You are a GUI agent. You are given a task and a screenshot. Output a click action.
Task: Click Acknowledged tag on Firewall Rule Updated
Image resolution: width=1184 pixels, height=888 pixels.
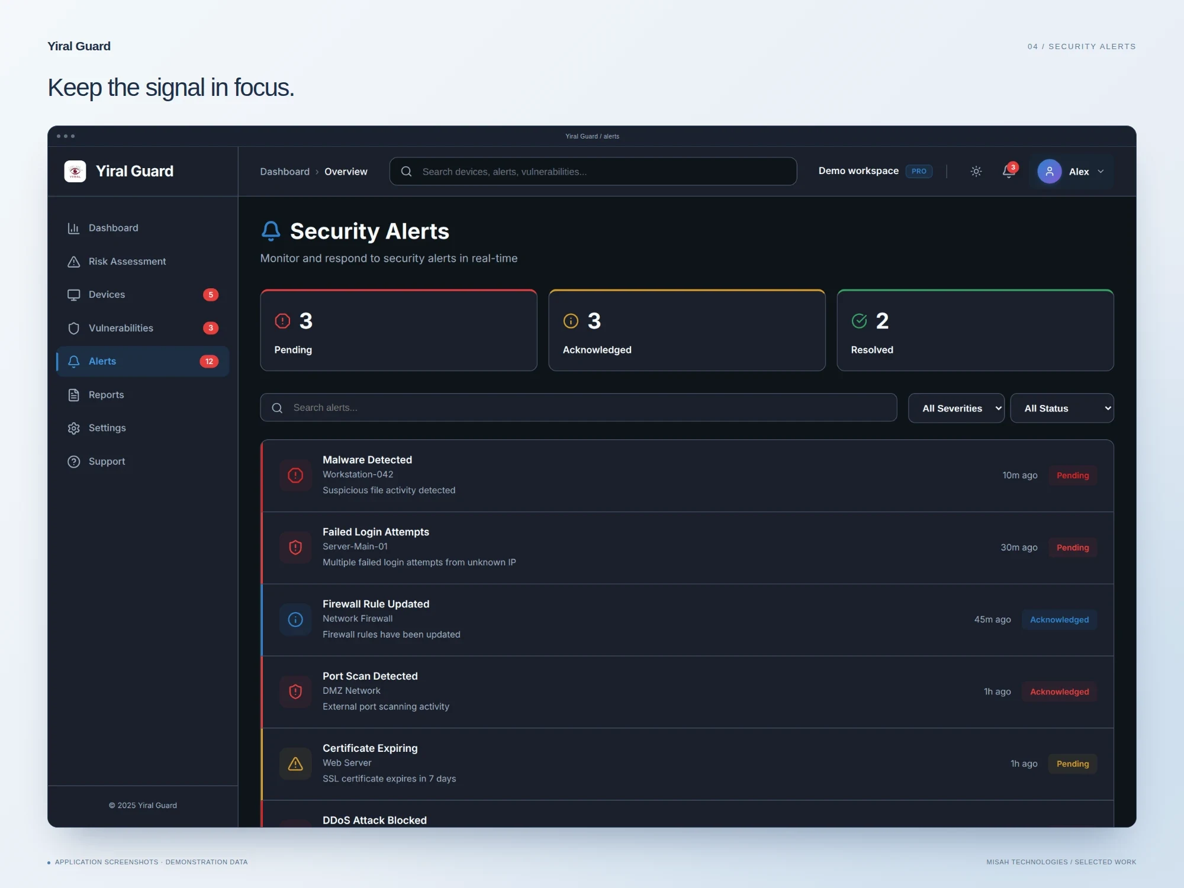coord(1059,620)
